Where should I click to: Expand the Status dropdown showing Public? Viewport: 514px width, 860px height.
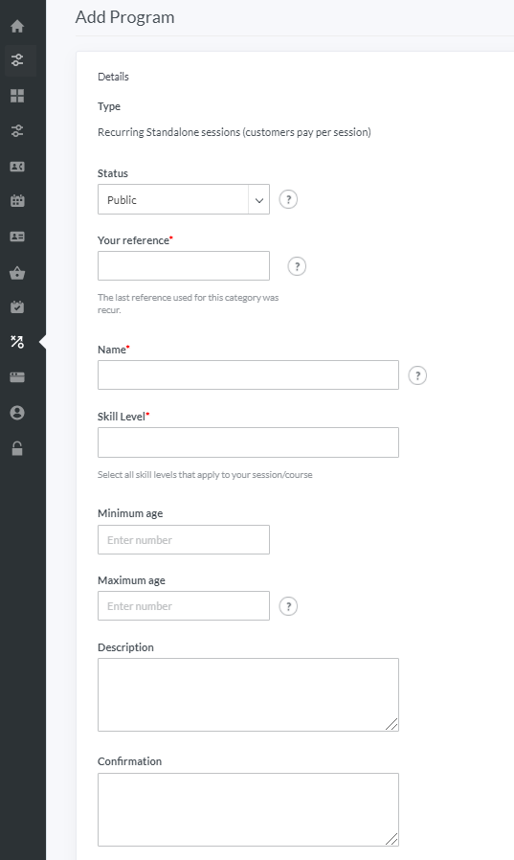(x=184, y=199)
